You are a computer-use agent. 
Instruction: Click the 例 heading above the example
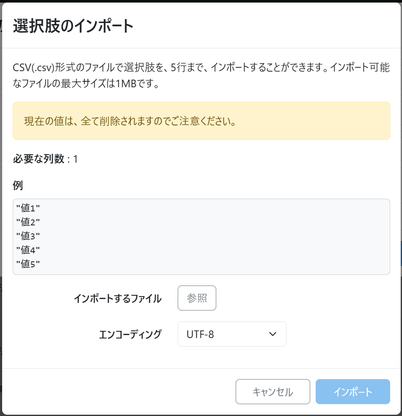click(x=18, y=185)
